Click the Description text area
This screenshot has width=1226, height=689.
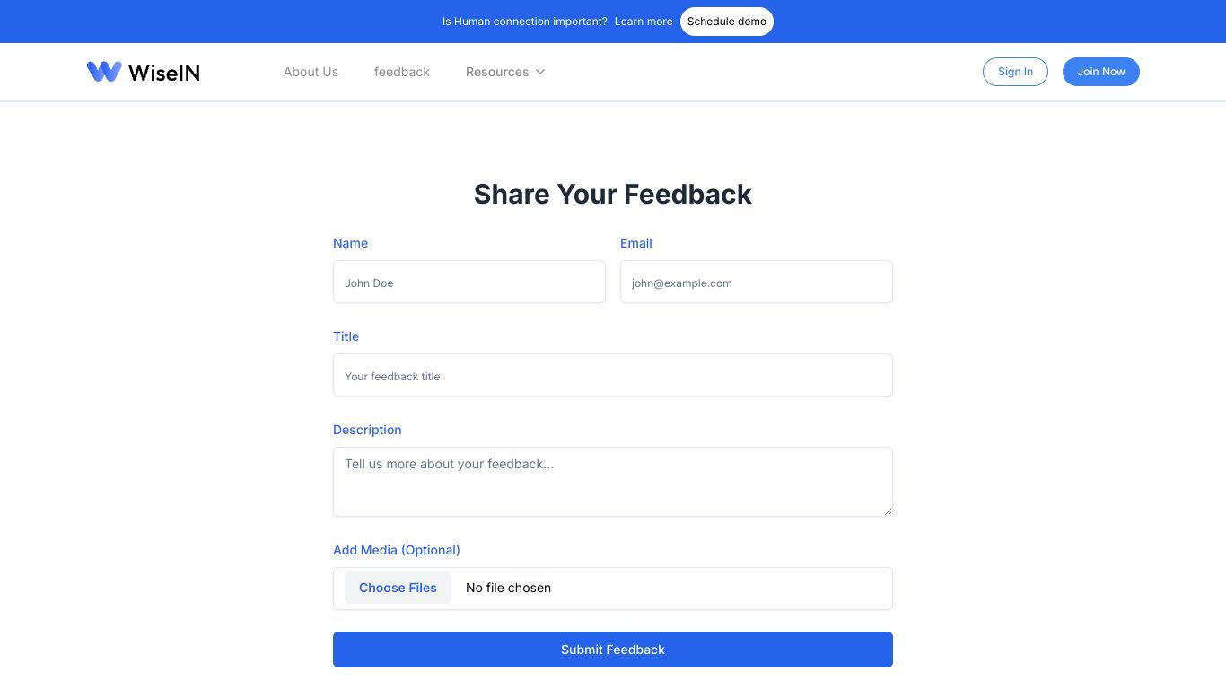pyautogui.click(x=613, y=482)
